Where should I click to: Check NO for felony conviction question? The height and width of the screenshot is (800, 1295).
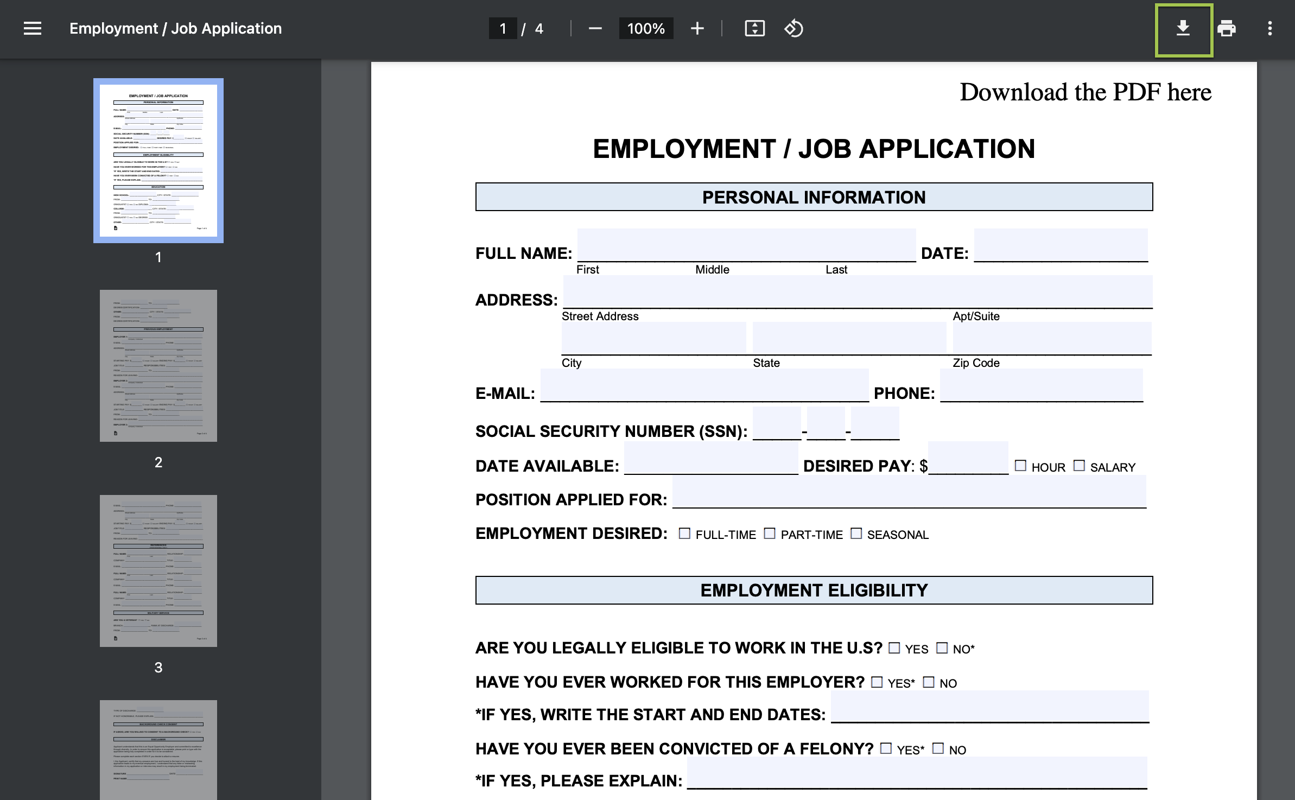coord(938,748)
